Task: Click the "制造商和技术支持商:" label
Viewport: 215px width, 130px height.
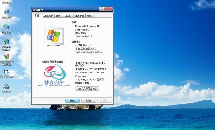Action: click(x=53, y=62)
